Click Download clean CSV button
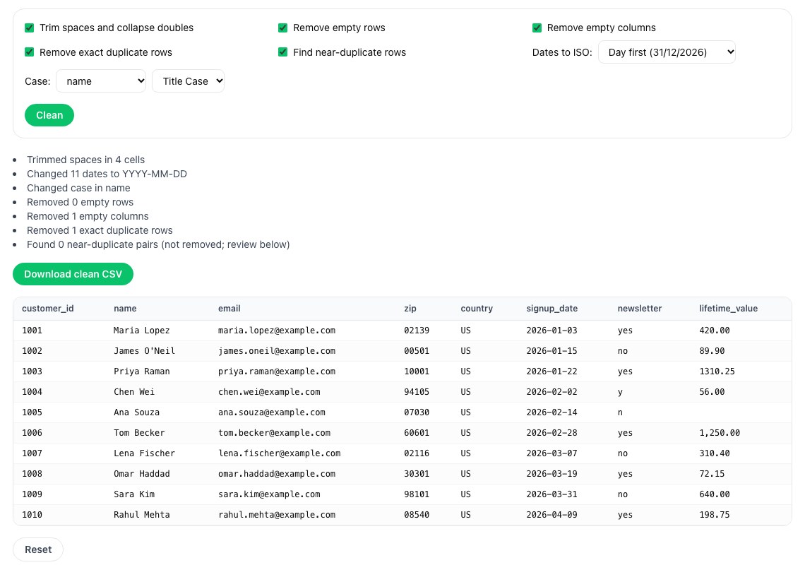805x565 pixels. [x=73, y=274]
